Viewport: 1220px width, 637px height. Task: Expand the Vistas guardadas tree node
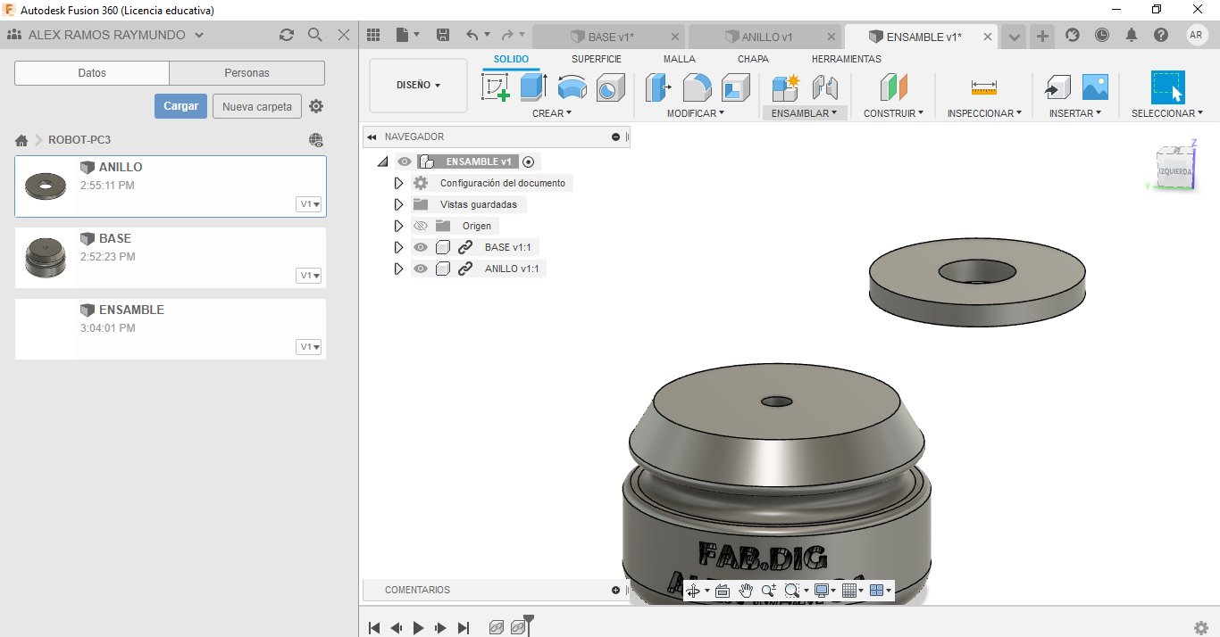[399, 204]
